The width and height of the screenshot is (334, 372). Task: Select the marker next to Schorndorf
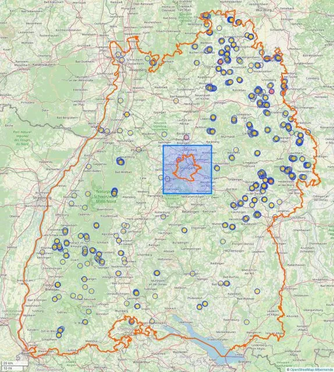tap(217, 168)
